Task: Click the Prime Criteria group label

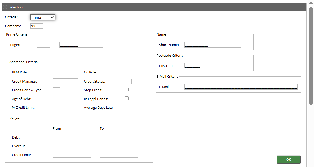Action: point(17,34)
